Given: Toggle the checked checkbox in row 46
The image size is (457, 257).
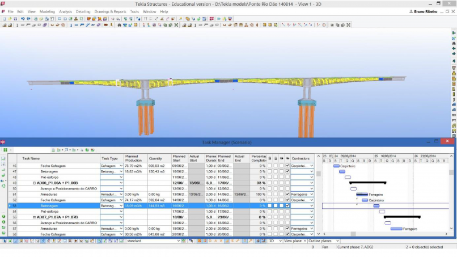Looking at the screenshot, I should (287, 166).
